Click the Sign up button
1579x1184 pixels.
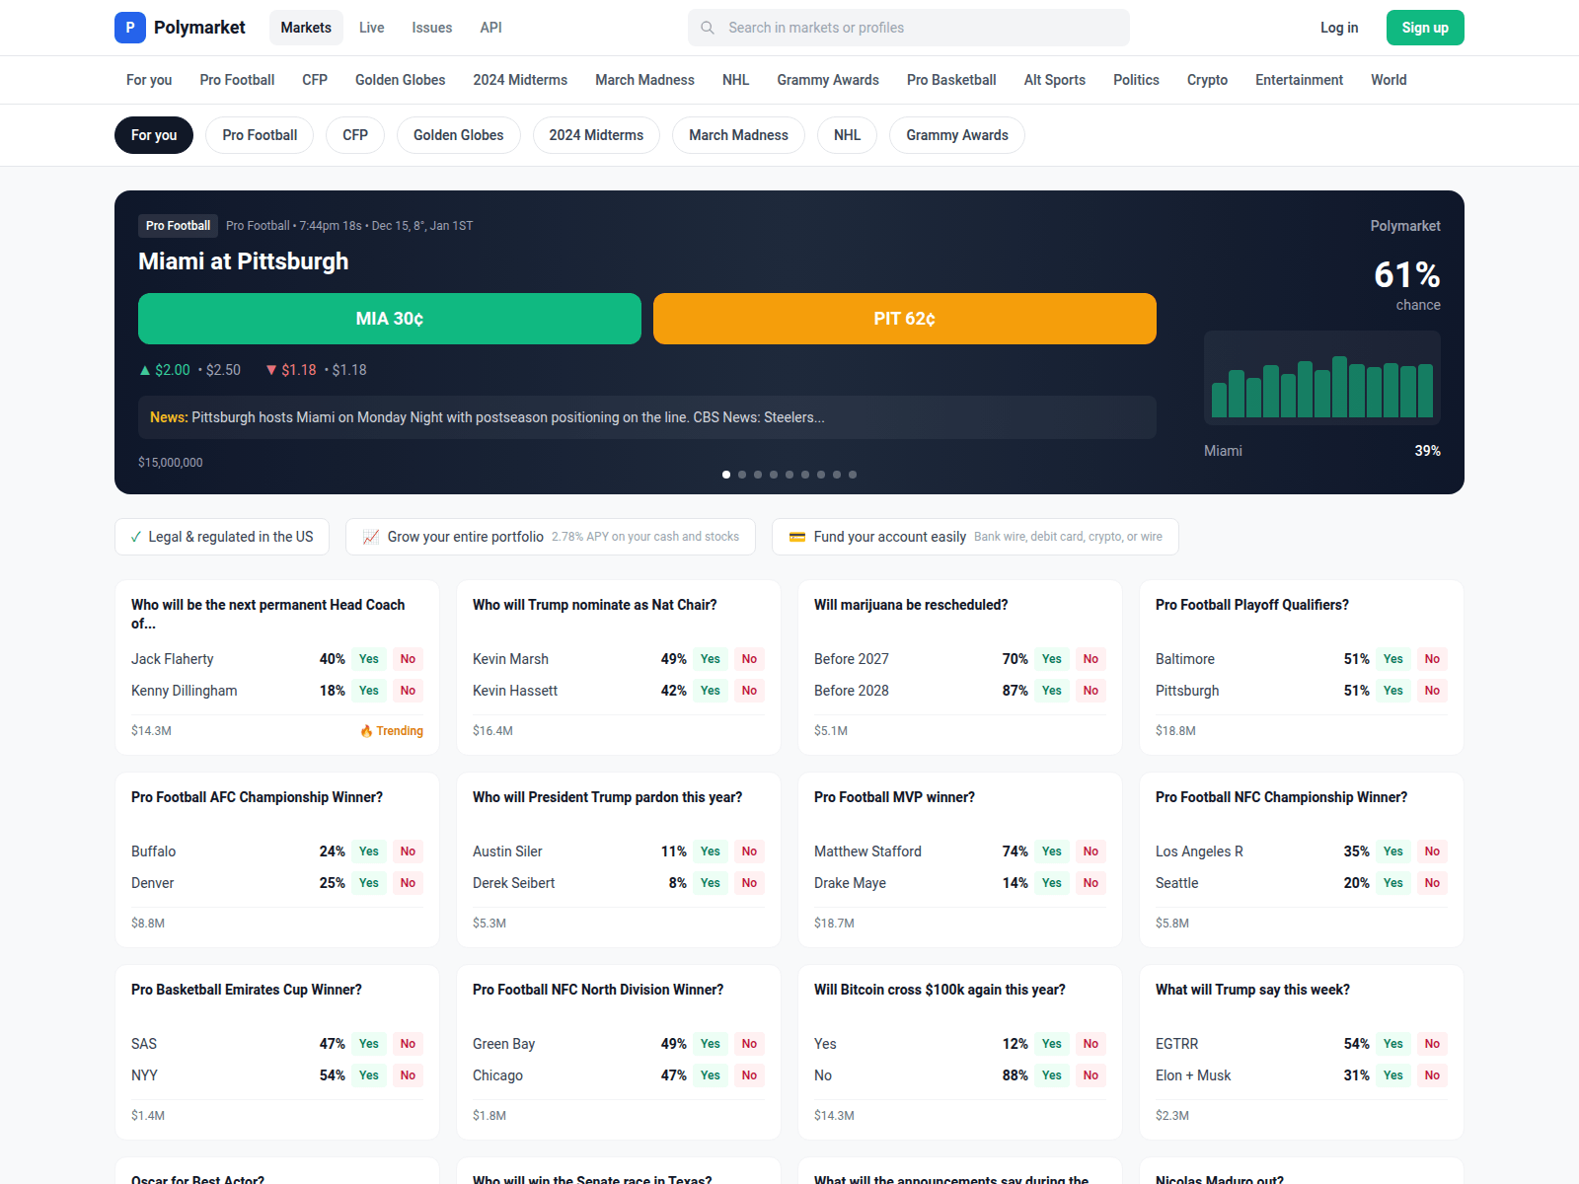[x=1425, y=28]
